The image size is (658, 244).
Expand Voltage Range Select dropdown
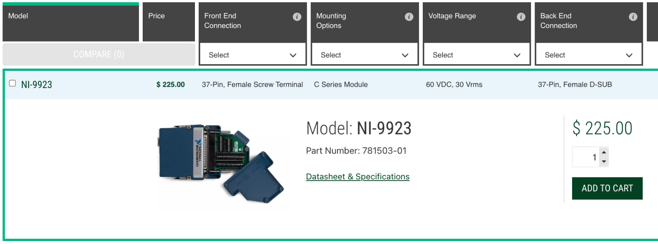[477, 55]
